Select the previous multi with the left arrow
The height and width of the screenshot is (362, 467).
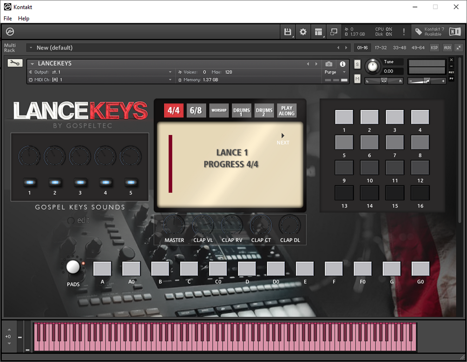tap(338, 48)
